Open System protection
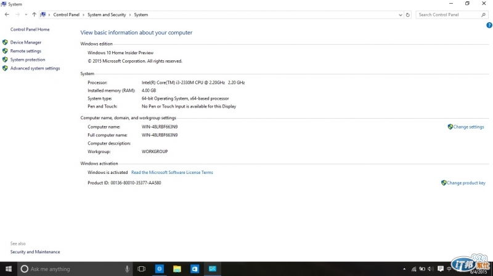This screenshot has height=276, width=493. tap(28, 60)
